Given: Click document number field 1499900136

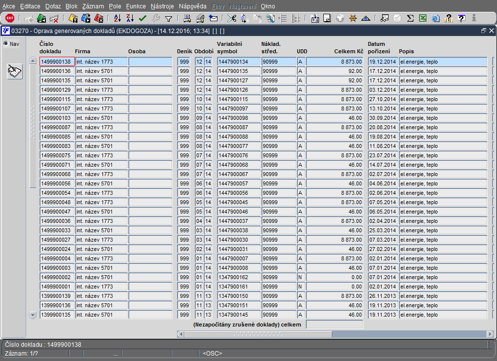Looking at the screenshot, I should pyautogui.click(x=57, y=71).
